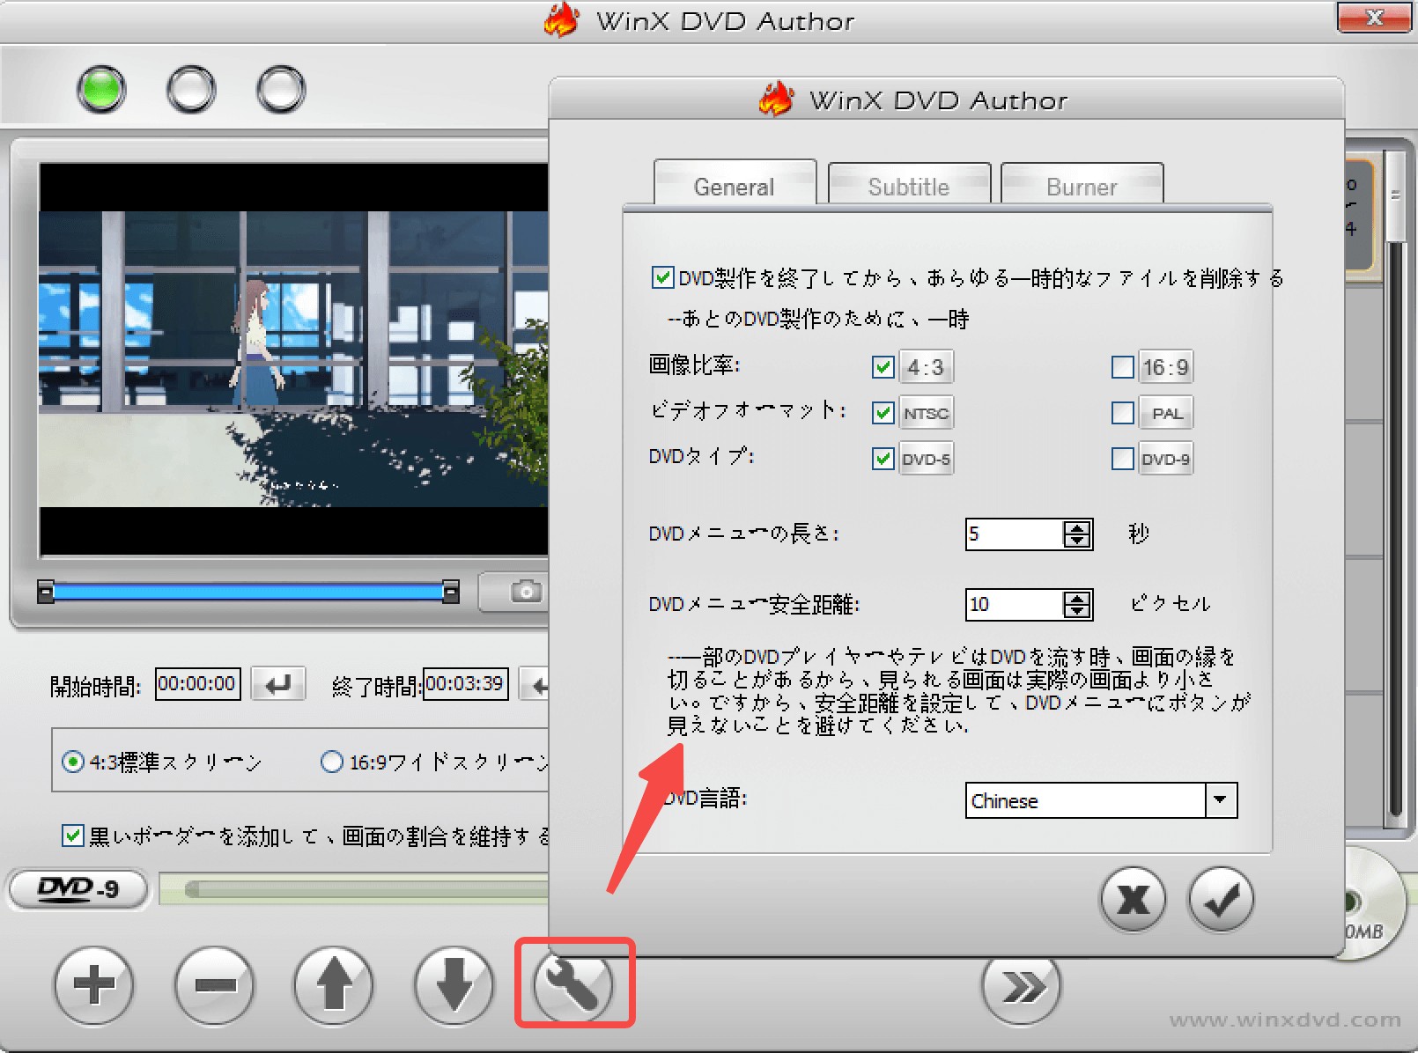The image size is (1418, 1053).
Task: Take snapshot with camera button
Action: (x=526, y=591)
